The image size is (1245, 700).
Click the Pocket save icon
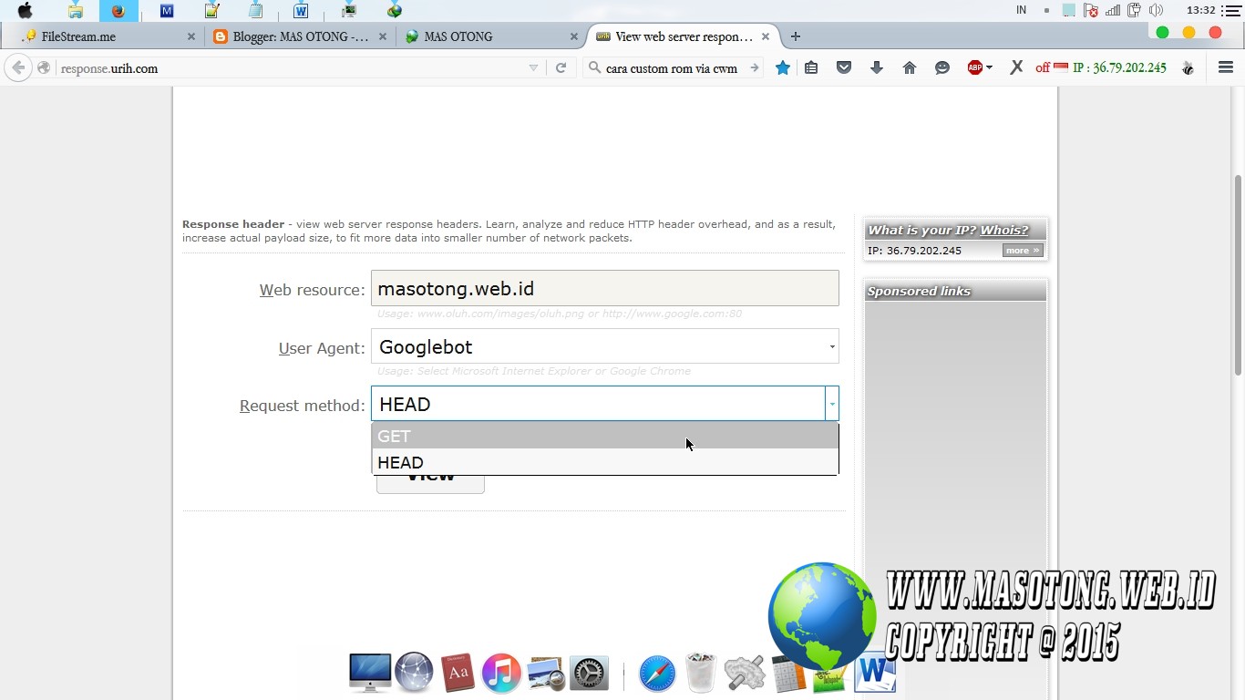(x=844, y=68)
